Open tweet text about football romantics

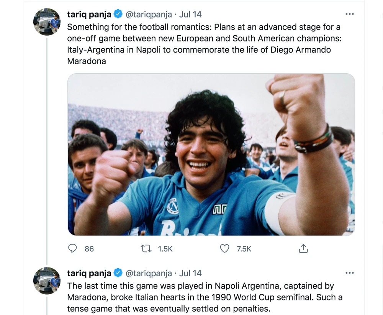coord(203,44)
